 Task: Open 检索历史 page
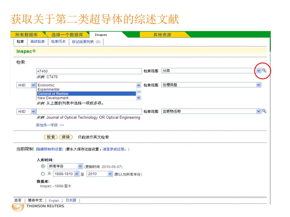tap(58, 42)
